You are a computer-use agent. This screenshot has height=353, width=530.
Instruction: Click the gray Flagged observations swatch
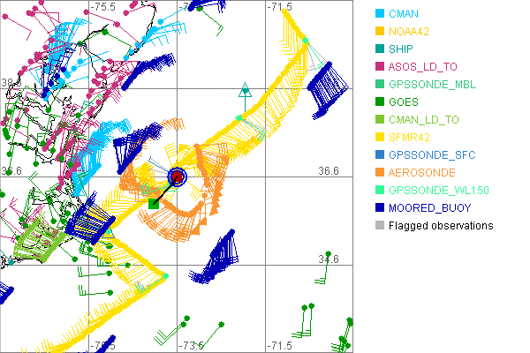point(380,226)
